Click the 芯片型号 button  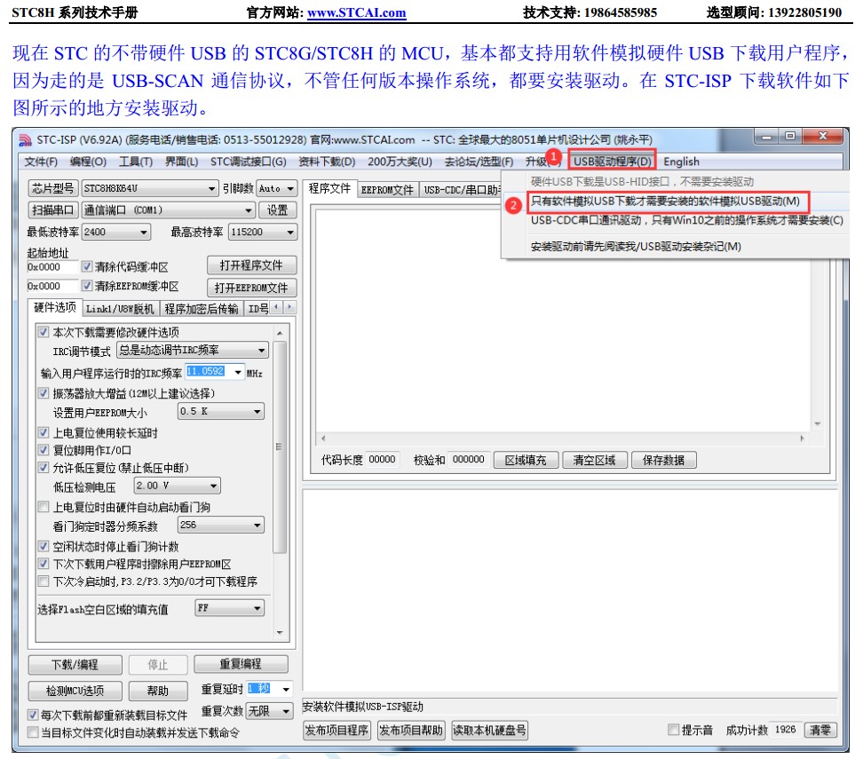coord(53,188)
